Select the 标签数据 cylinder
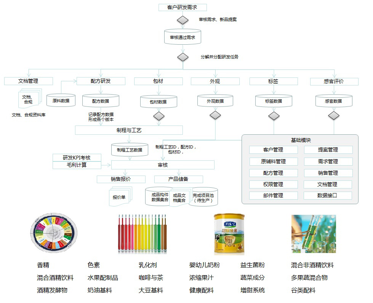 pos(274,101)
